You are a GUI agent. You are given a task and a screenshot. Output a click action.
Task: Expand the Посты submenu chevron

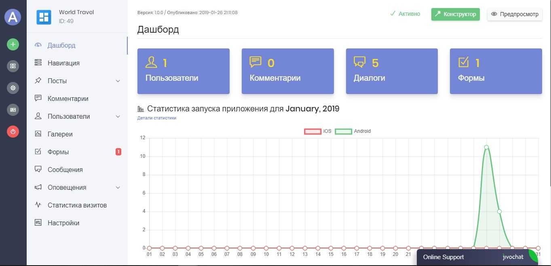pos(118,81)
